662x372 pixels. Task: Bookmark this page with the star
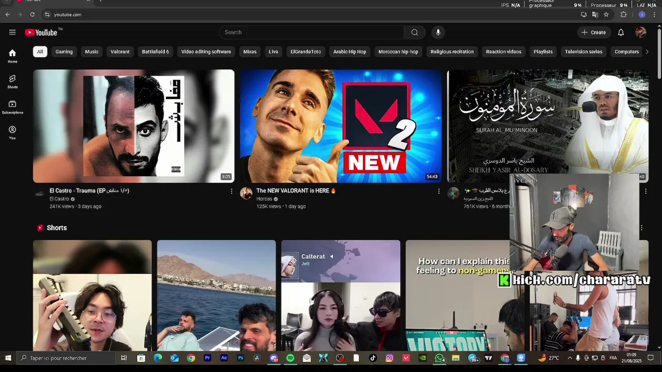point(606,14)
